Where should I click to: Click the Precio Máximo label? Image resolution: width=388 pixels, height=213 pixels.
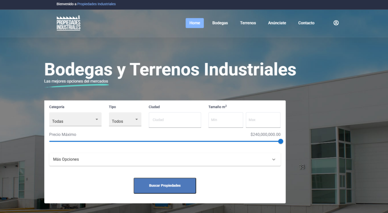tap(63, 134)
